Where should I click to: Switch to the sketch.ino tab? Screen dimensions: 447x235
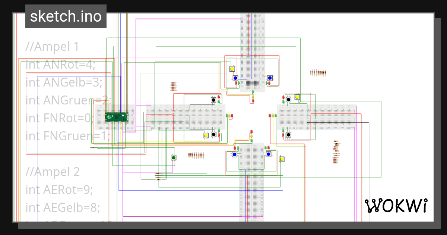tap(66, 16)
